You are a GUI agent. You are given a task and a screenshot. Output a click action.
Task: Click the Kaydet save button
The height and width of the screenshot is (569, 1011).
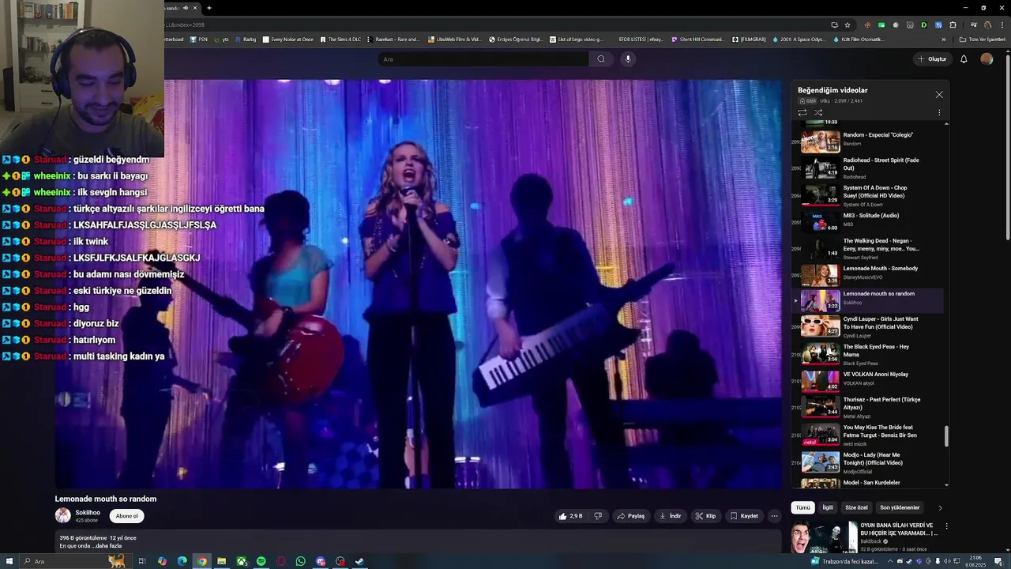point(744,516)
